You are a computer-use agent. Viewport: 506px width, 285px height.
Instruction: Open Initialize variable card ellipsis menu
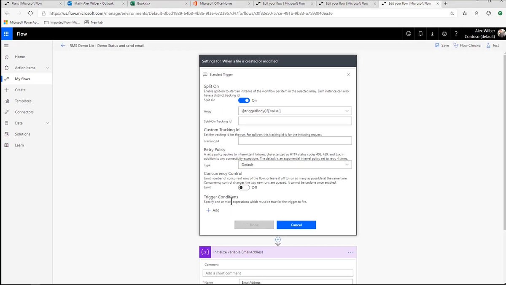point(350,252)
